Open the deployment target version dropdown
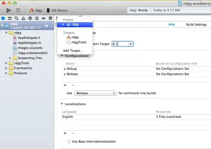 click(x=131, y=44)
